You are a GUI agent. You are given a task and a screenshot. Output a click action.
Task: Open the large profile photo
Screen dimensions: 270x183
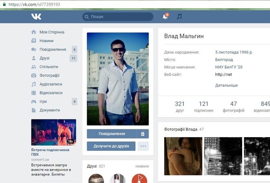click(x=118, y=79)
